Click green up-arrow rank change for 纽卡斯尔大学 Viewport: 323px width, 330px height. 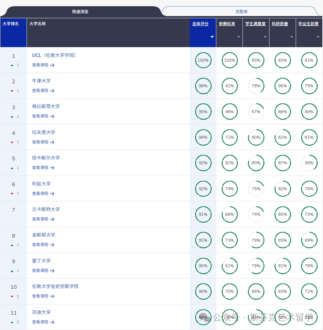12,168
